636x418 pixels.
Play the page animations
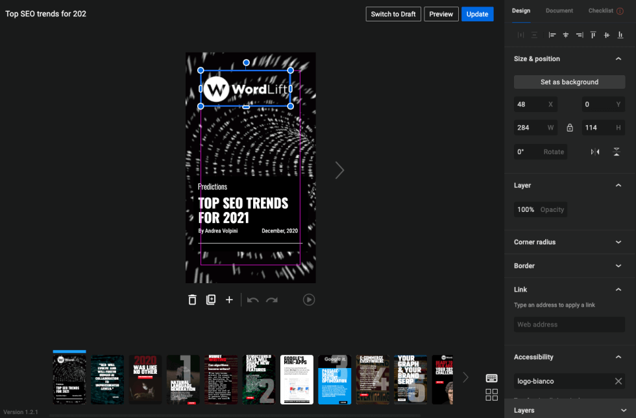309,299
